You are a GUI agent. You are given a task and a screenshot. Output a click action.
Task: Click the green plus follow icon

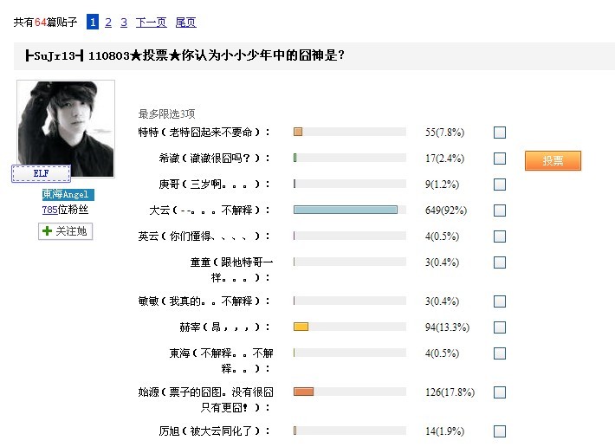(x=47, y=231)
